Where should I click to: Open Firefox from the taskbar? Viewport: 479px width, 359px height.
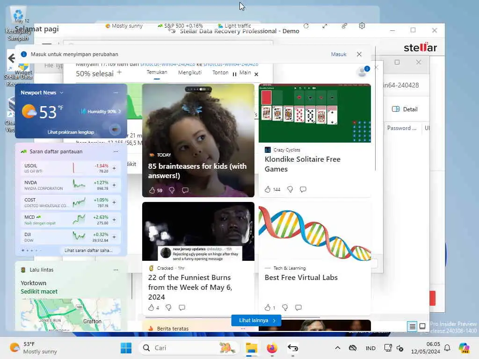[272, 348]
